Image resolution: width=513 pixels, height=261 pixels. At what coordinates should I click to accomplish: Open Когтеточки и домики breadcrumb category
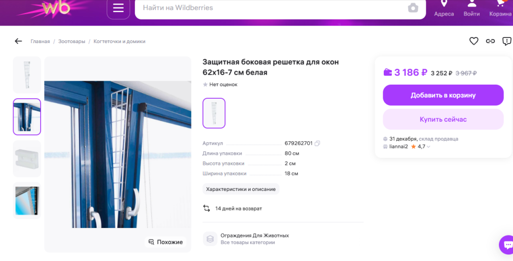(119, 42)
